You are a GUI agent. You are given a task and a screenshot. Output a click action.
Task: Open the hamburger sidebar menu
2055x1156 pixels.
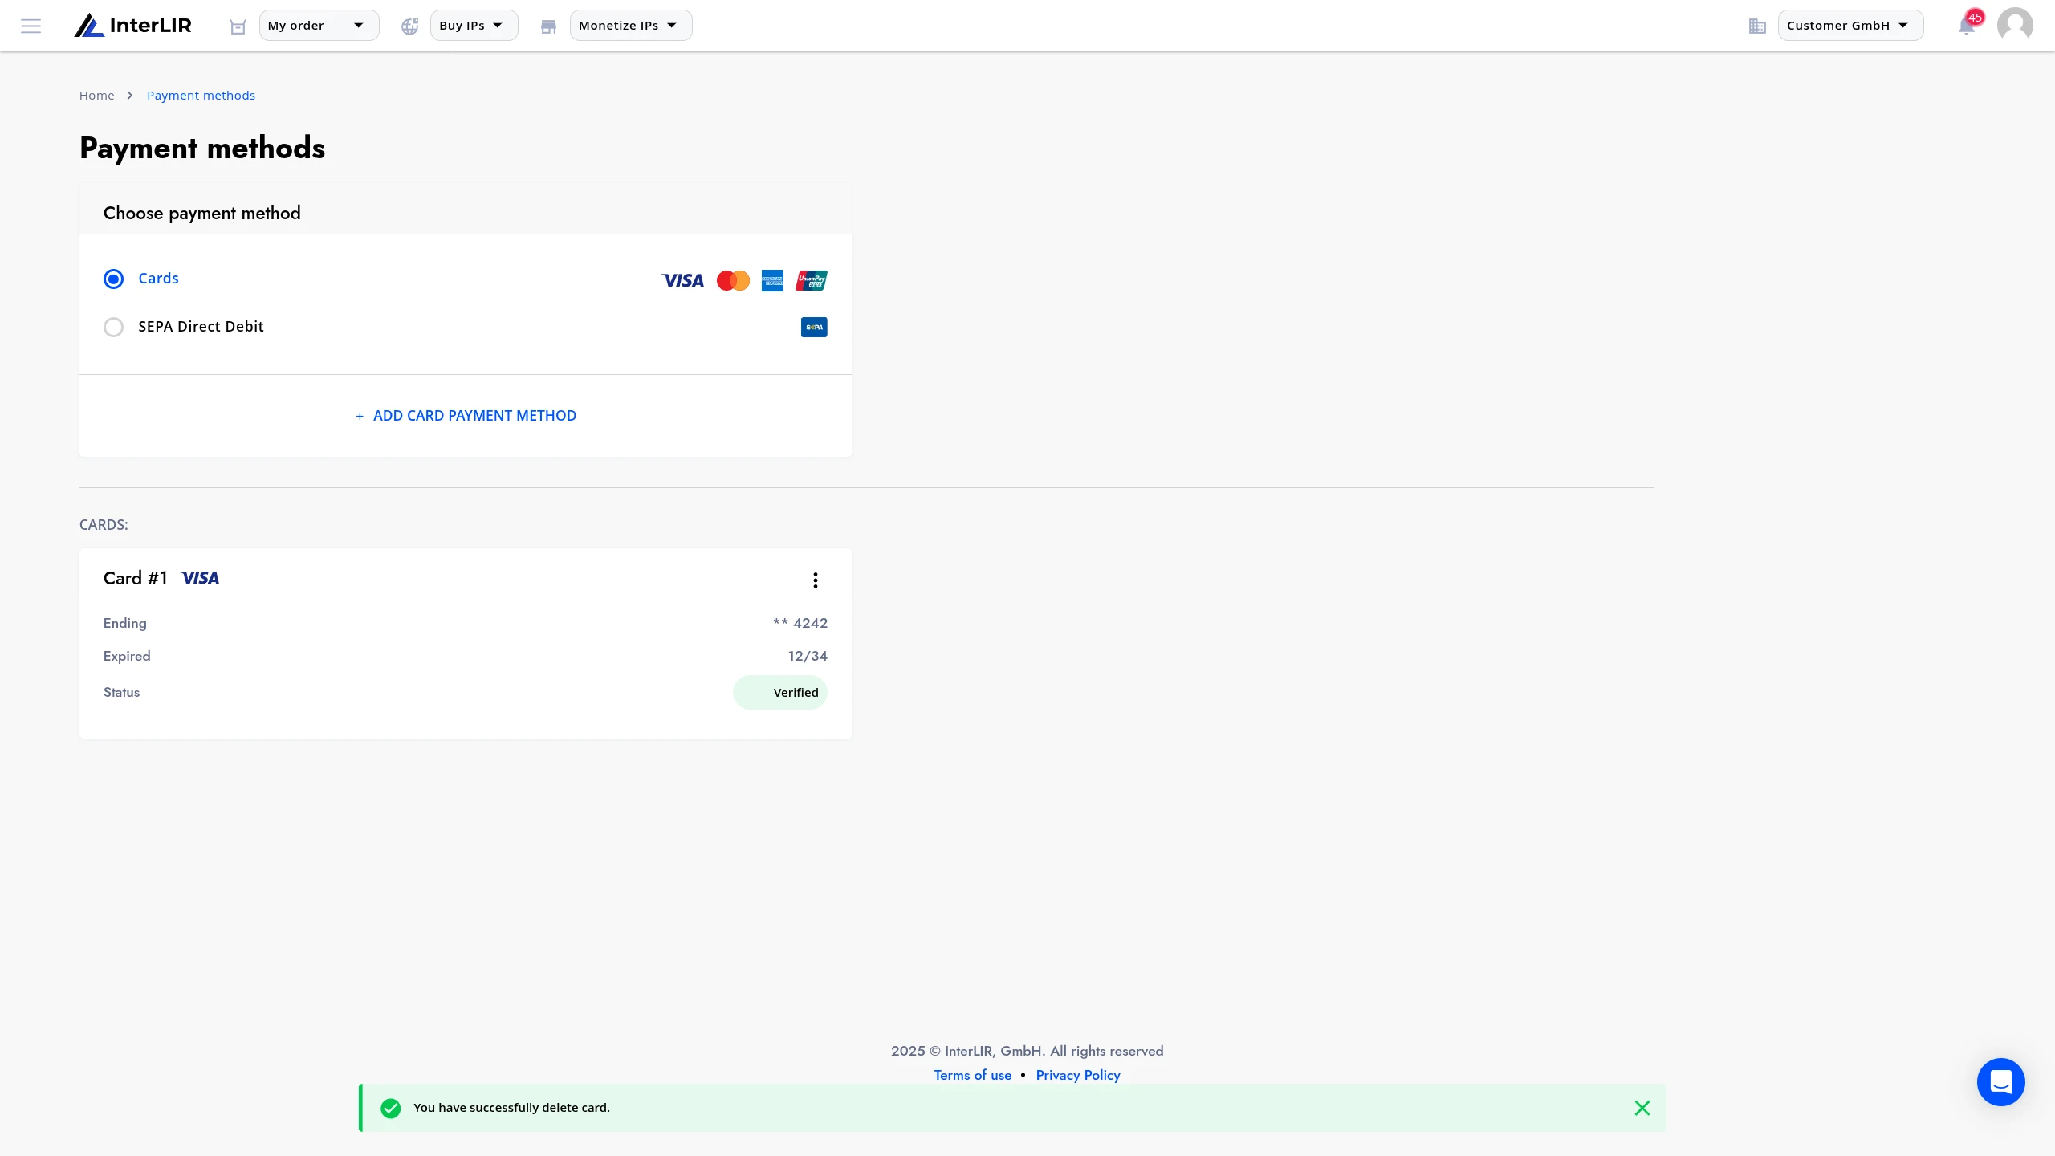[31, 26]
